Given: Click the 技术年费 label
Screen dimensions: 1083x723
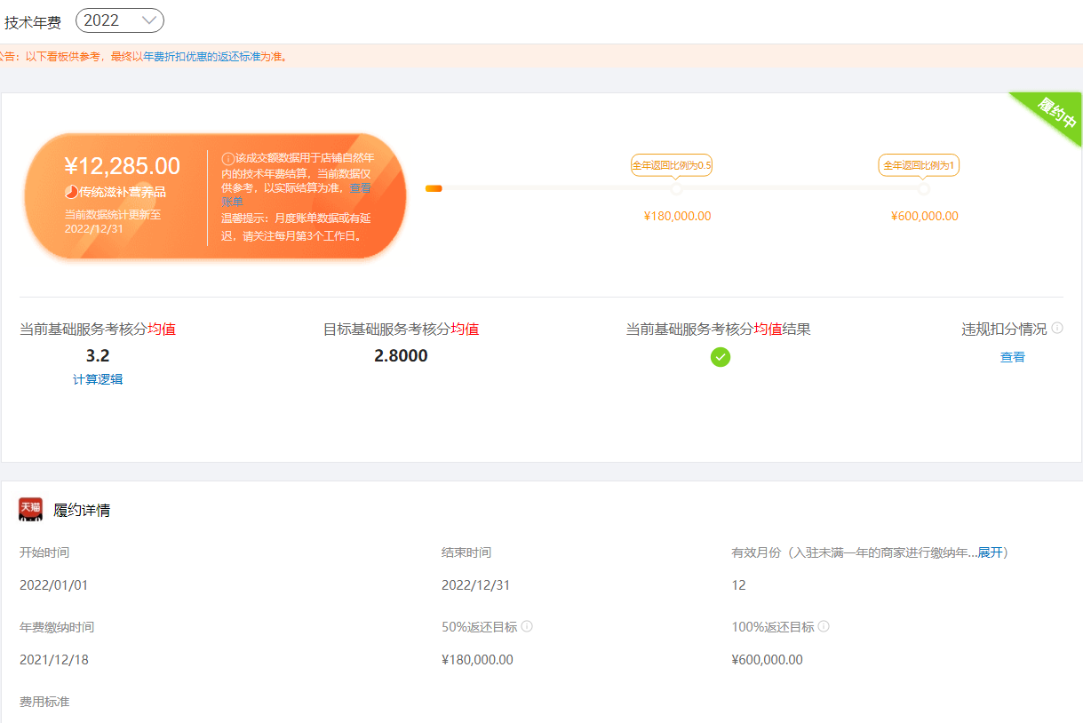Looking at the screenshot, I should pyautogui.click(x=33, y=23).
